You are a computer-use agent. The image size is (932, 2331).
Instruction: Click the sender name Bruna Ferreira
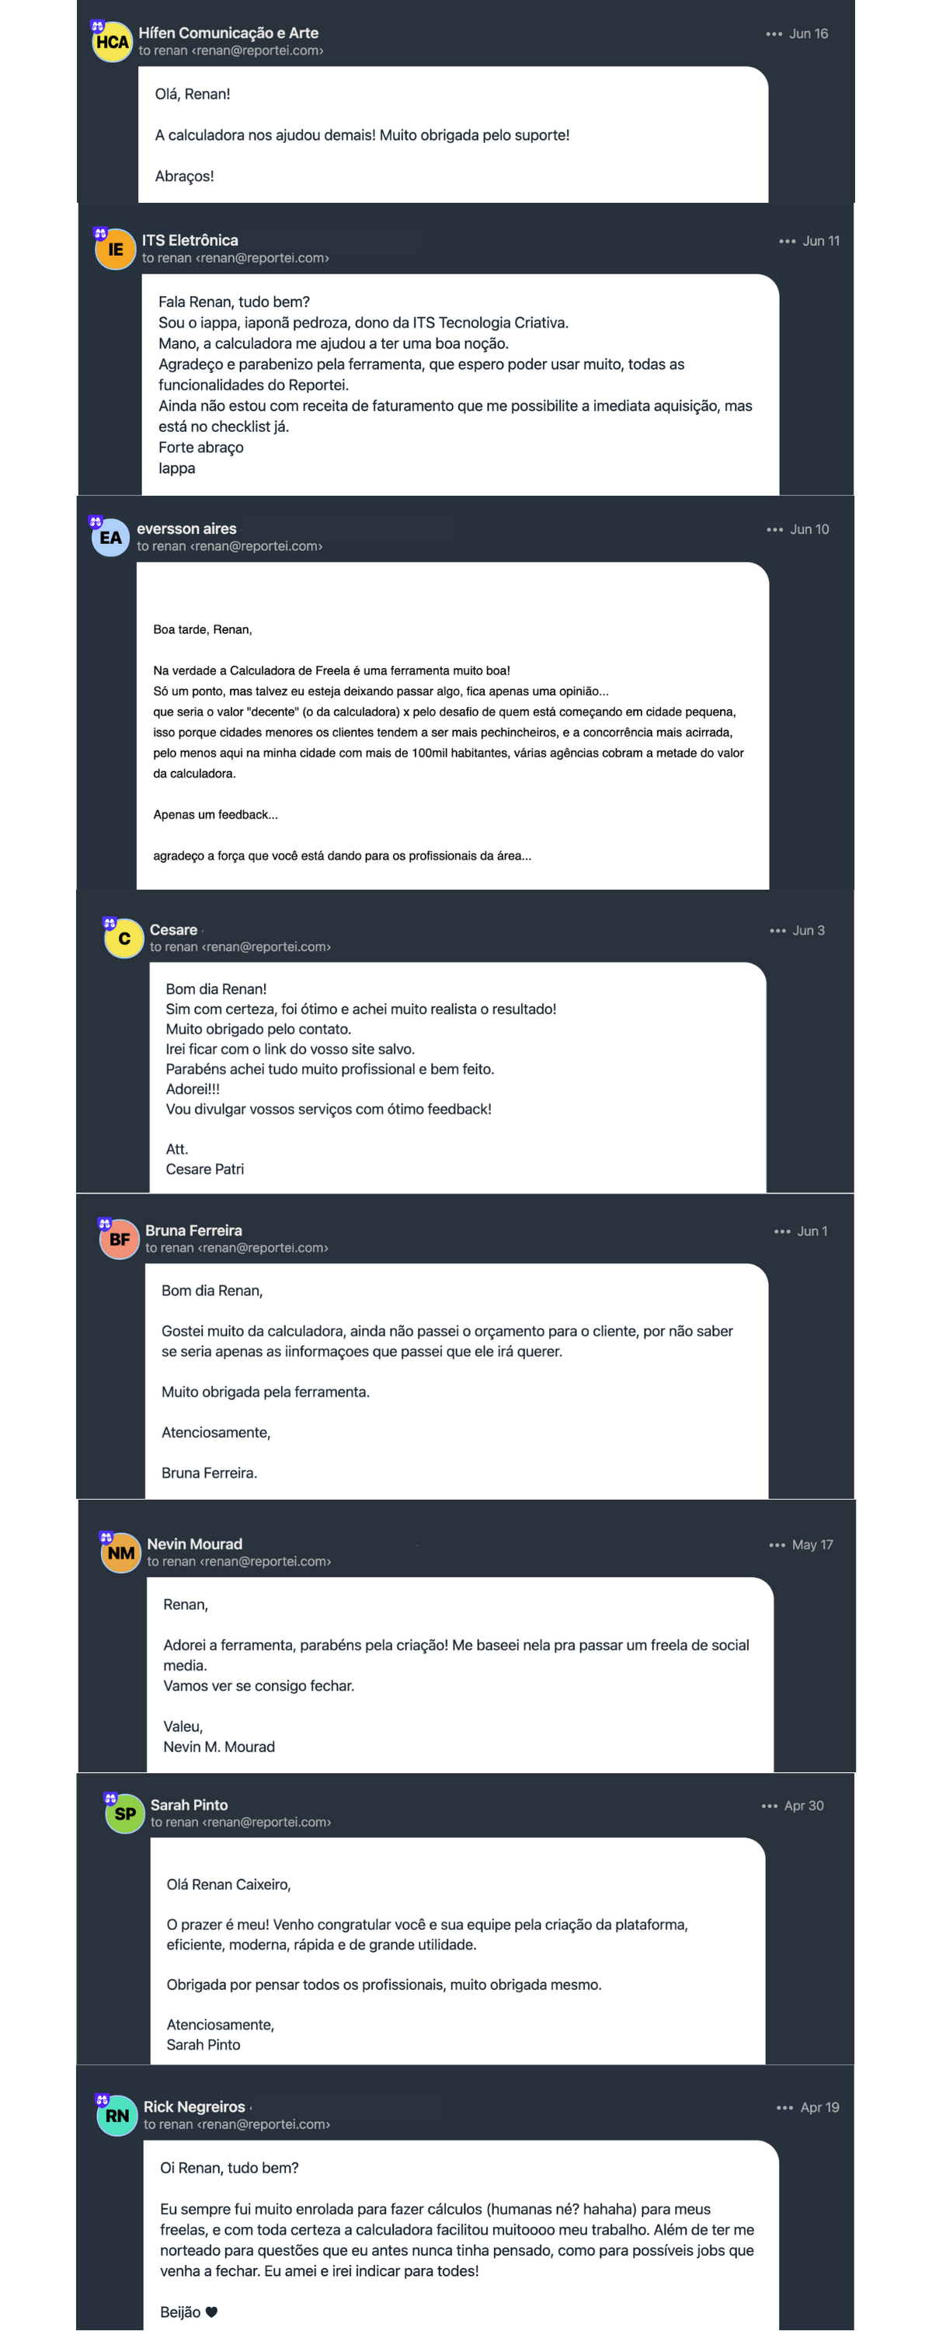pos(193,1231)
